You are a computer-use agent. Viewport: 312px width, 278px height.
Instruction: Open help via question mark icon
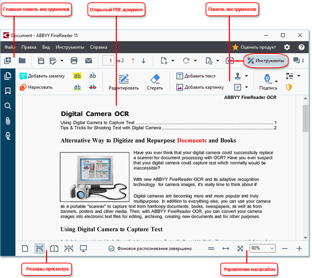point(302,47)
